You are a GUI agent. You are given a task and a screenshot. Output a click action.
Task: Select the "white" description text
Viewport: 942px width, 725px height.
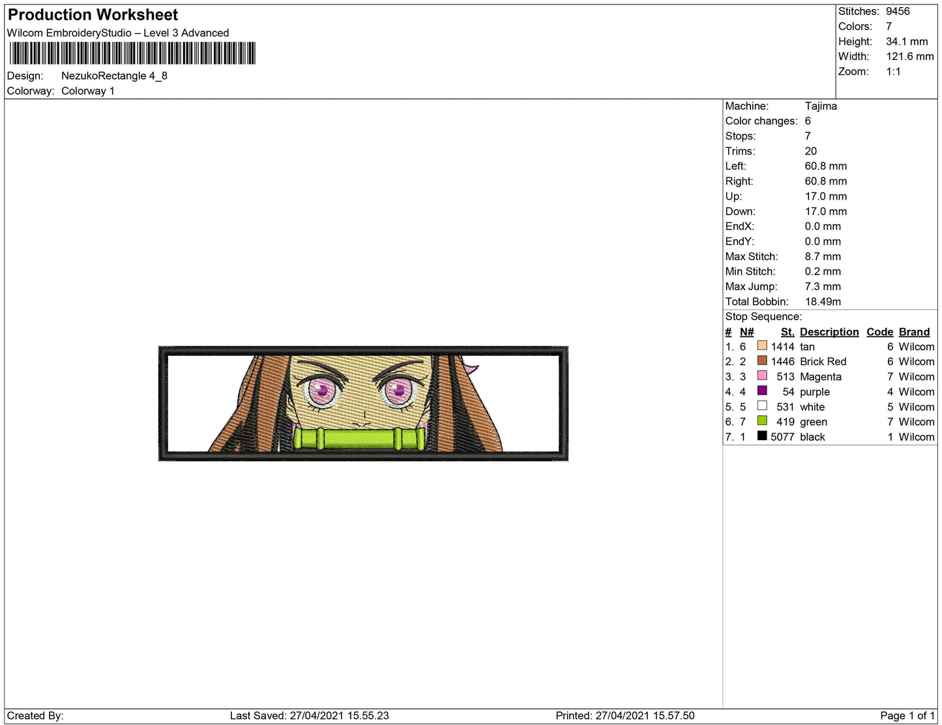click(x=812, y=407)
